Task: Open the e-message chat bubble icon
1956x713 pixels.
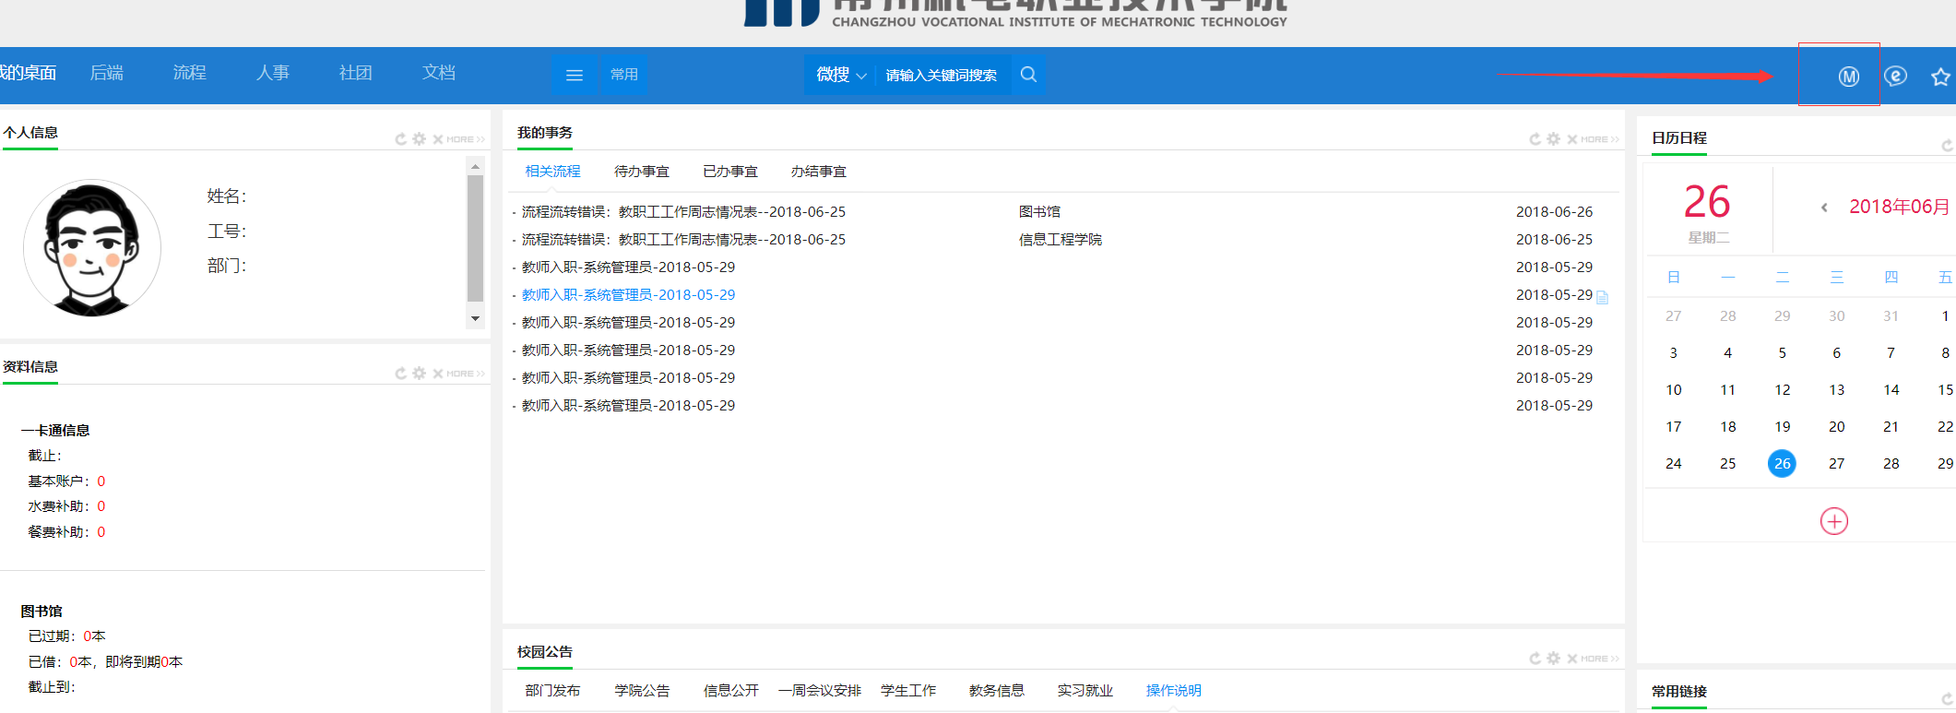Action: pyautogui.click(x=1895, y=77)
